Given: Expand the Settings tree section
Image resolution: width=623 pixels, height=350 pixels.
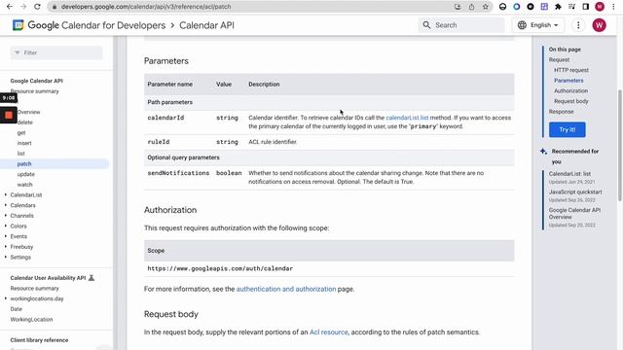Looking at the screenshot, I should click(x=6, y=257).
